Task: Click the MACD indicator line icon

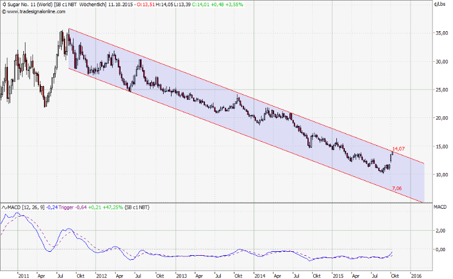Action: point(4,208)
